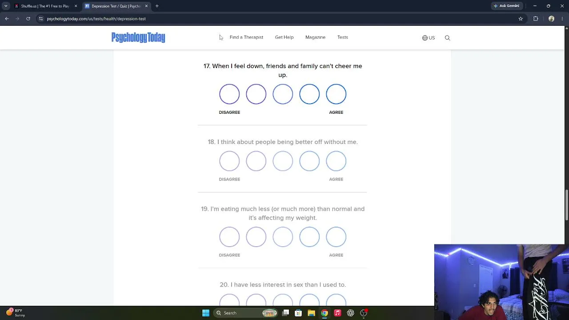Open the Tests menu
The image size is (569, 320).
point(342,37)
